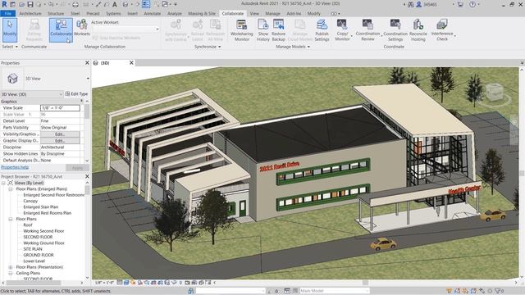Screen dimensions: 525x295
Task: Click the Text tool in quick access toolbar
Action: [115, 4]
